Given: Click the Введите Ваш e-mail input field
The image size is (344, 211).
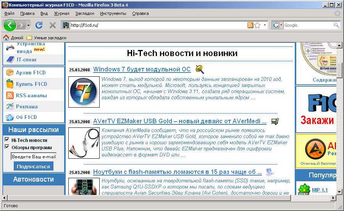Looking at the screenshot, I should [x=34, y=156].
